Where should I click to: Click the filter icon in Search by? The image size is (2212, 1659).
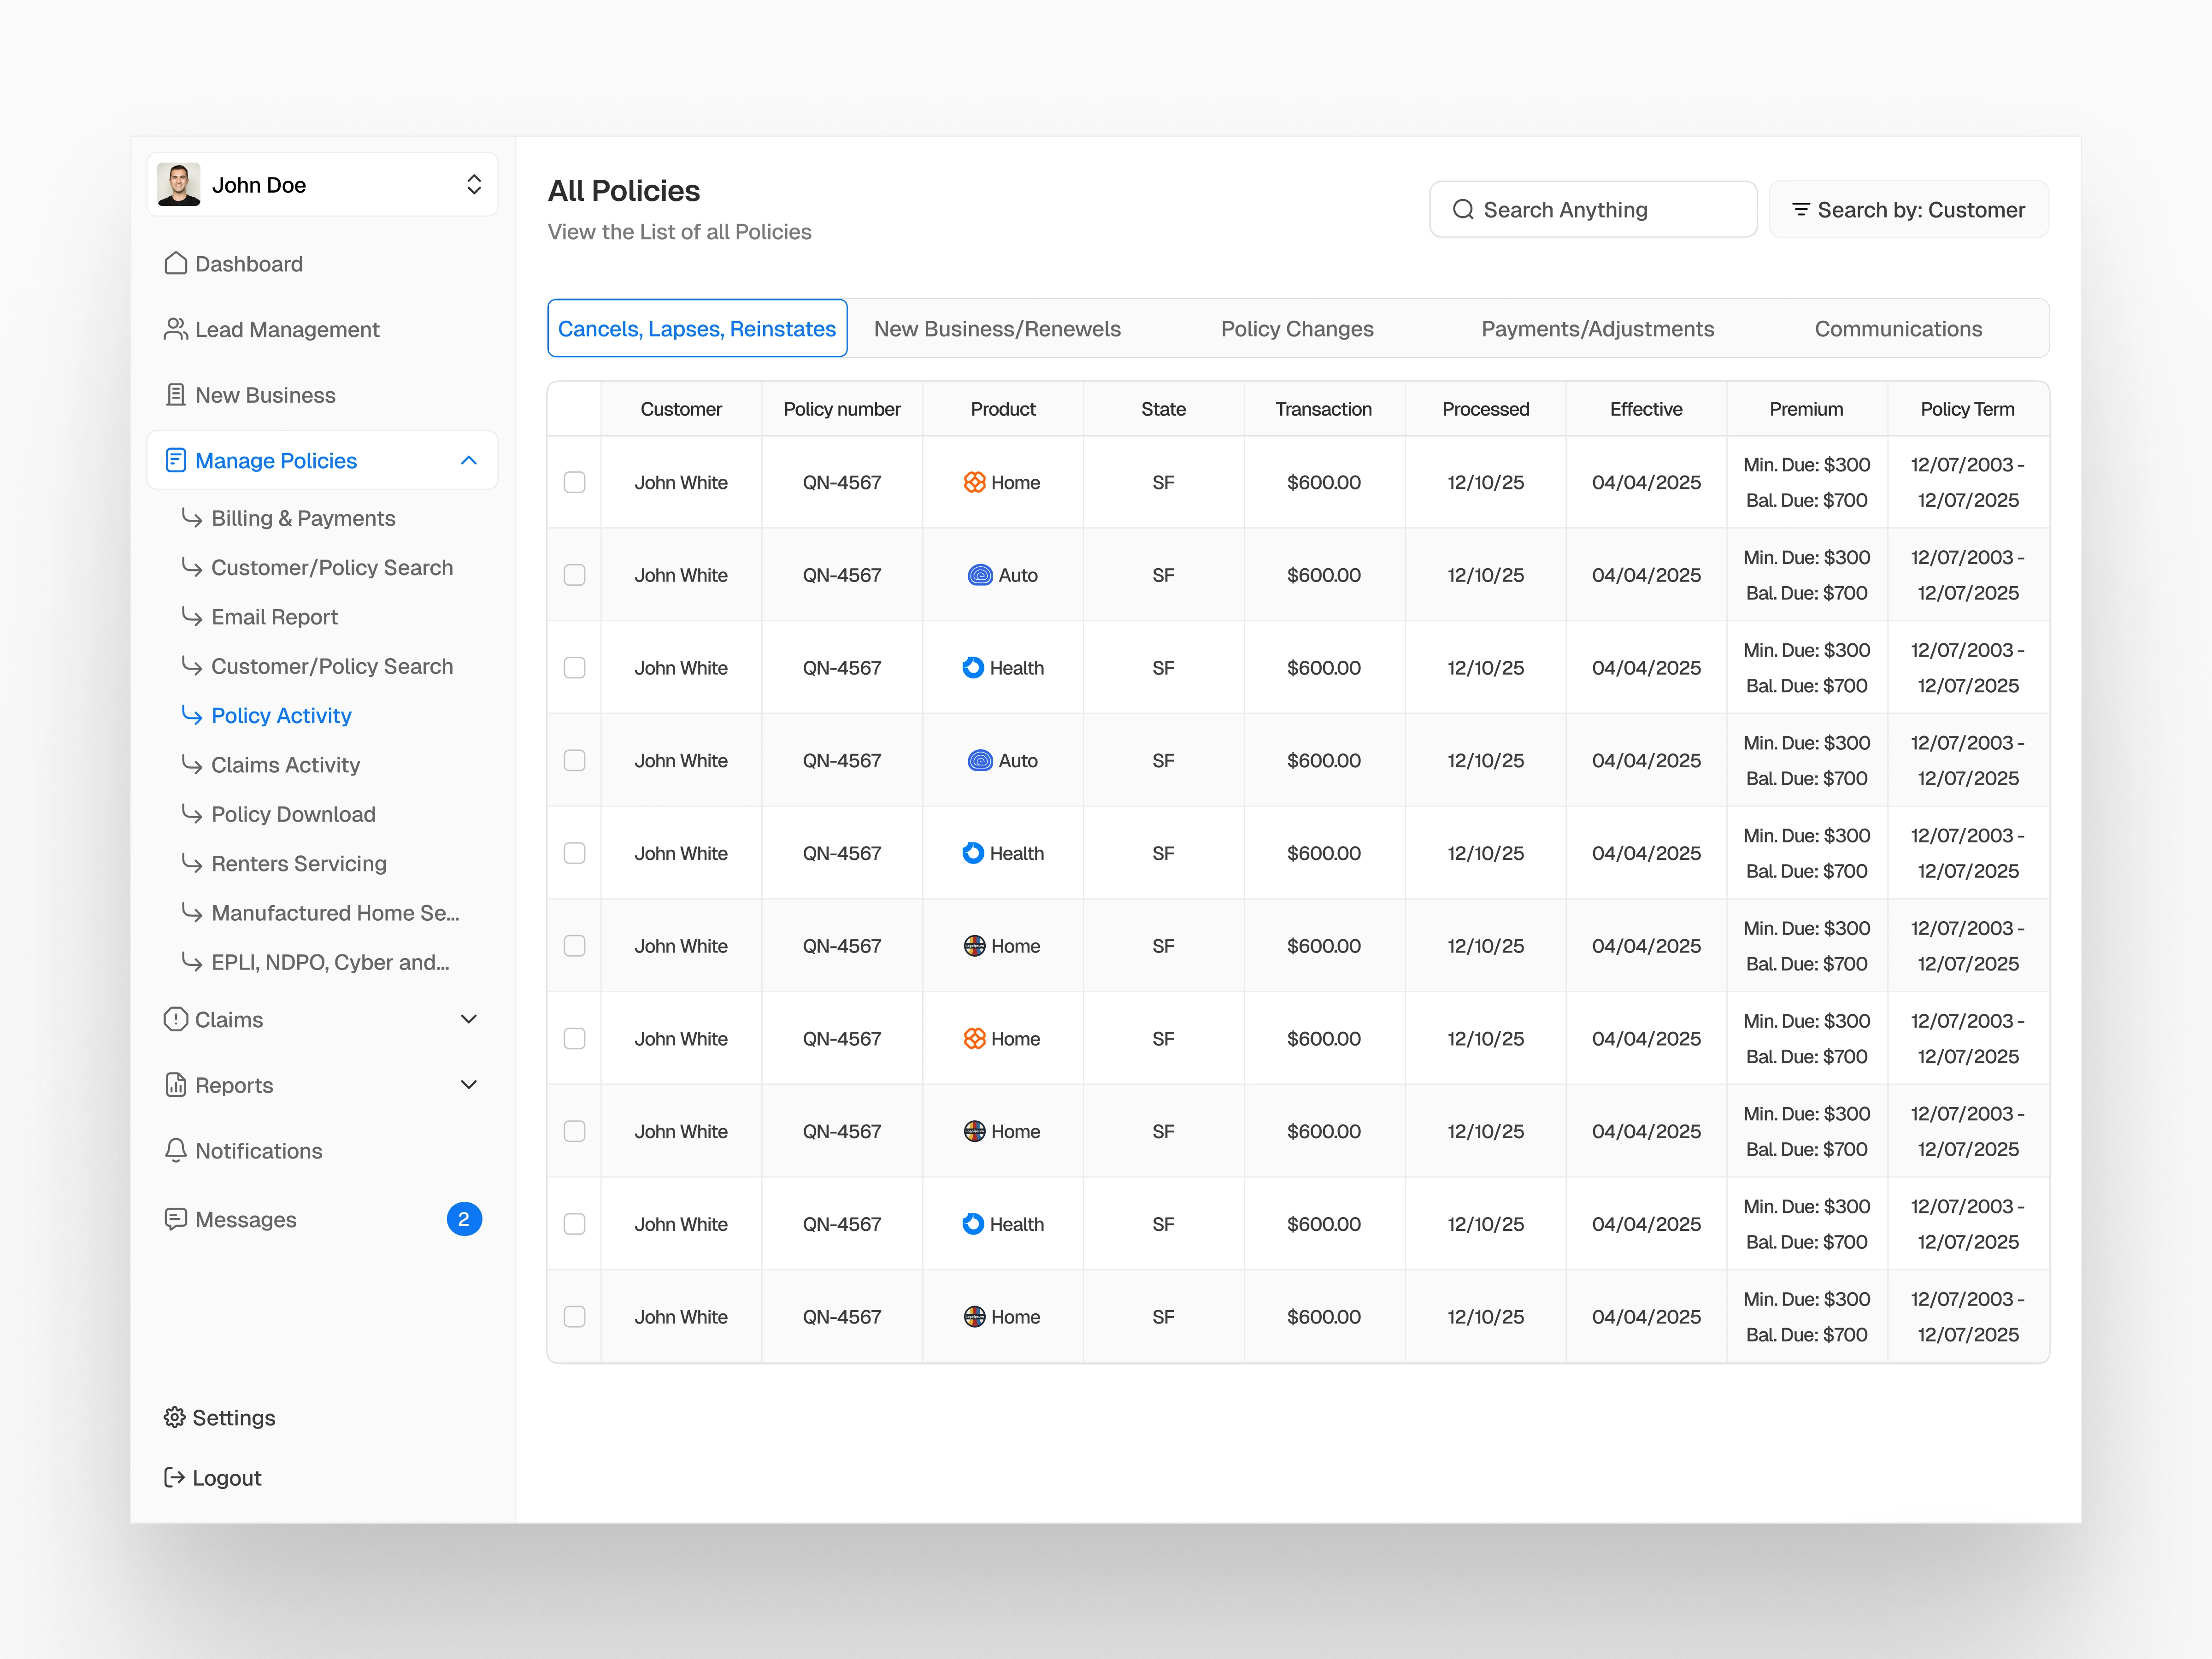[1801, 209]
